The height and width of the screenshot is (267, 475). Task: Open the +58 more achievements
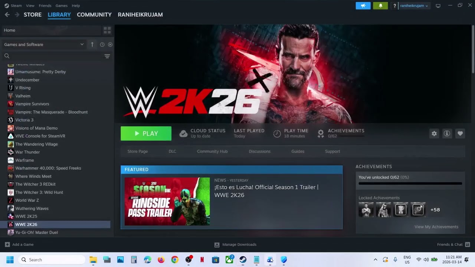(x=435, y=210)
